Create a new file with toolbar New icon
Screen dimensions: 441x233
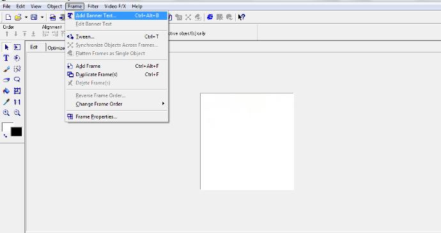8,17
